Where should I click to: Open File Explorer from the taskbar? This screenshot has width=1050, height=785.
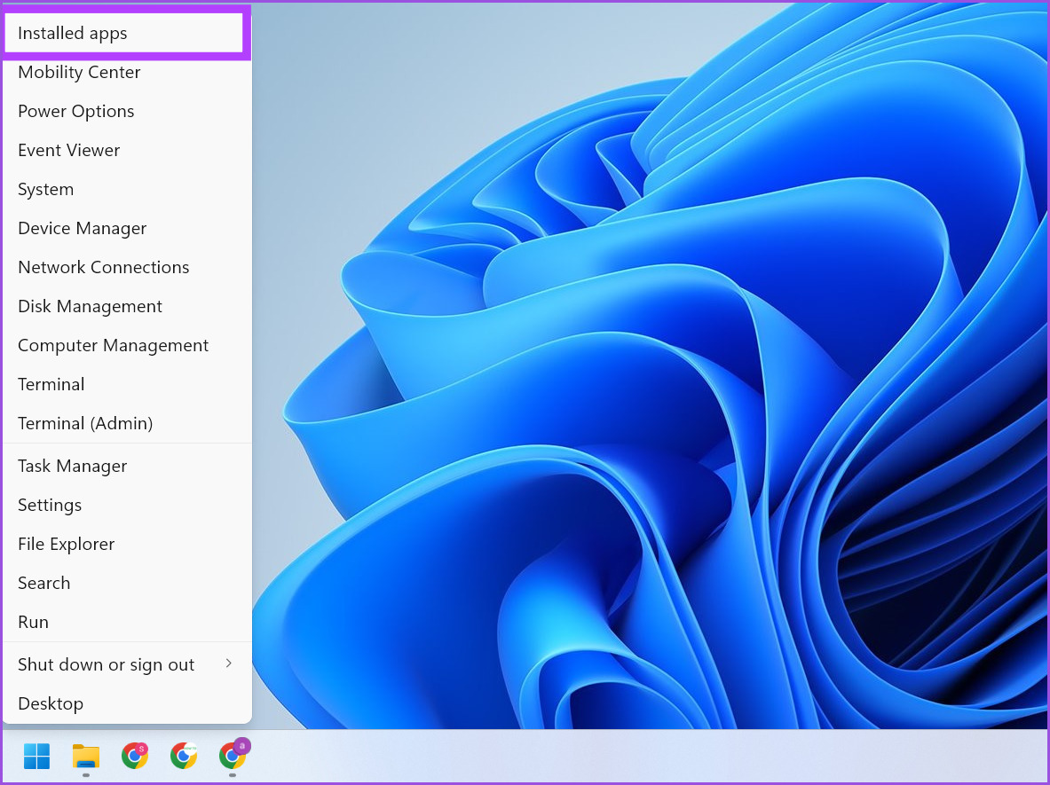[x=85, y=758]
